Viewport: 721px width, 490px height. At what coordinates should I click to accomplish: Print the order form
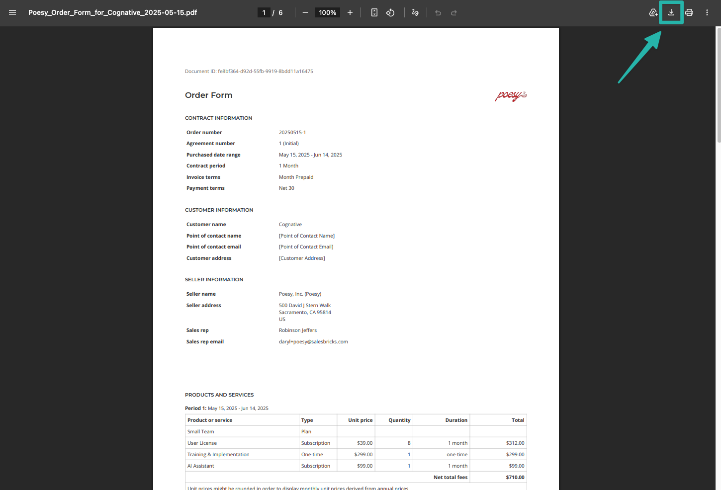[689, 12]
